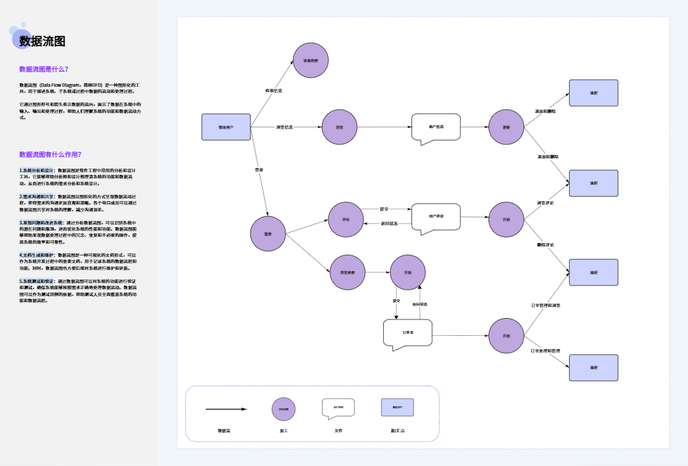Select the 商户信息 file shape
The image size is (688, 466).
point(436,127)
